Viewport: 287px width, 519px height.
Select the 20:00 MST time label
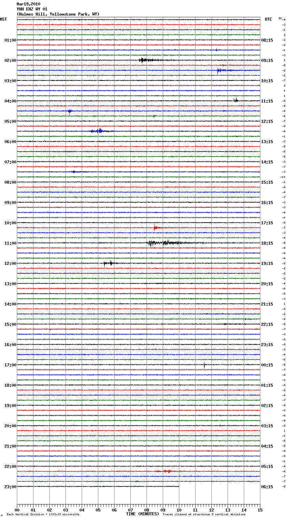click(x=10, y=426)
